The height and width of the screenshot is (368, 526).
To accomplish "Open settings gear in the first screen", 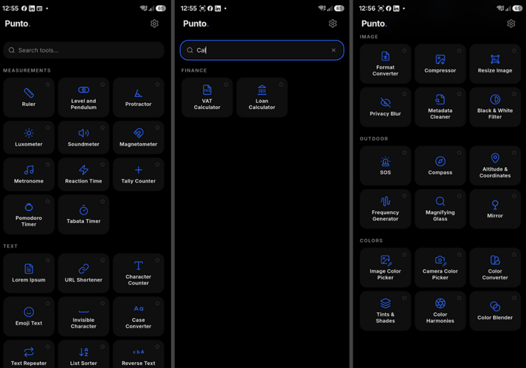I will click(x=154, y=24).
